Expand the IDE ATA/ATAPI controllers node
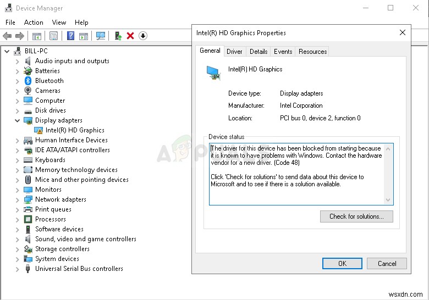Screen dimensions: 429x300 pyautogui.click(x=17, y=150)
